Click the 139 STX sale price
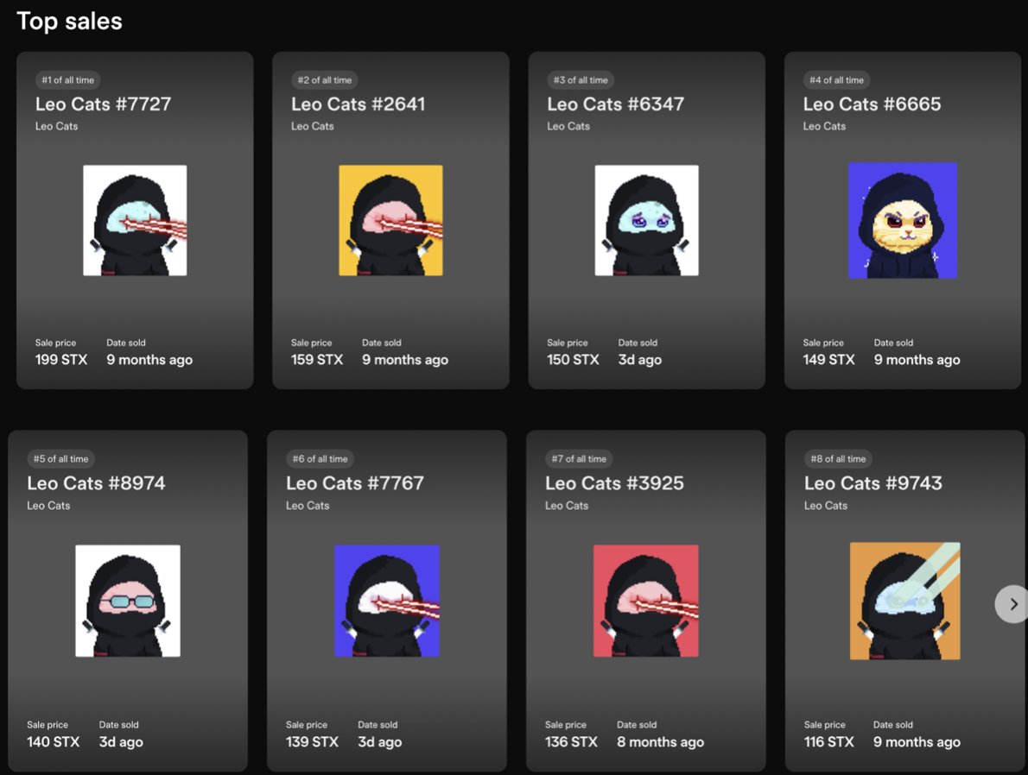This screenshot has height=775, width=1028. click(x=312, y=741)
